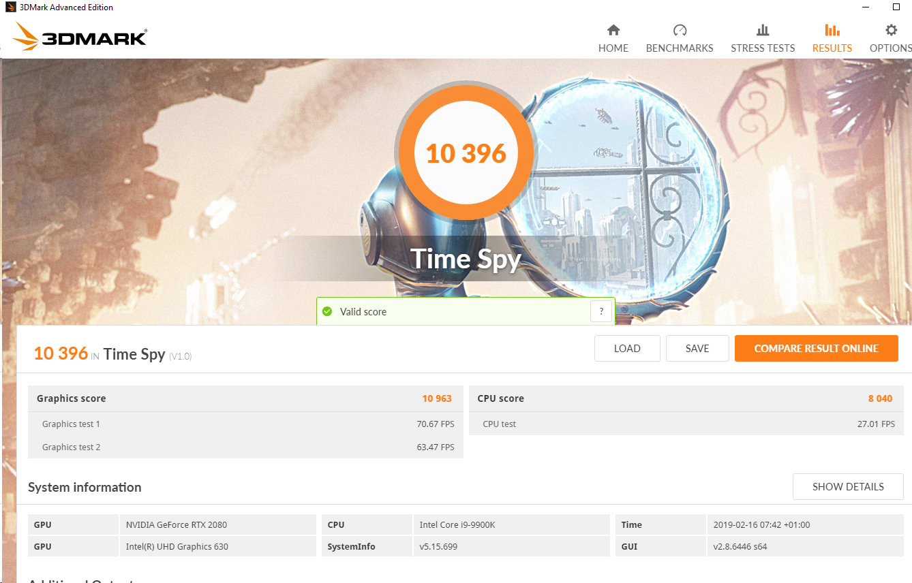912x583 pixels.
Task: Open Benchmarks via the gauge icon
Action: click(680, 31)
